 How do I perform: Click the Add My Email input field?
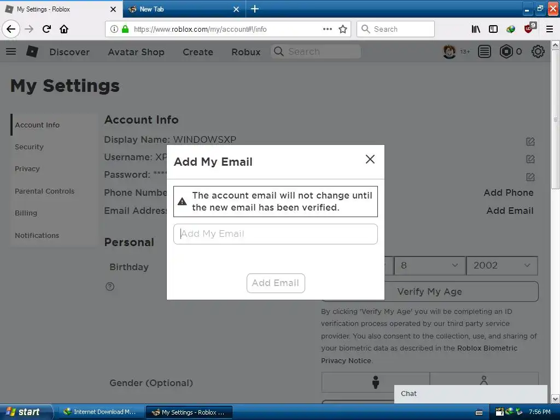point(276,234)
